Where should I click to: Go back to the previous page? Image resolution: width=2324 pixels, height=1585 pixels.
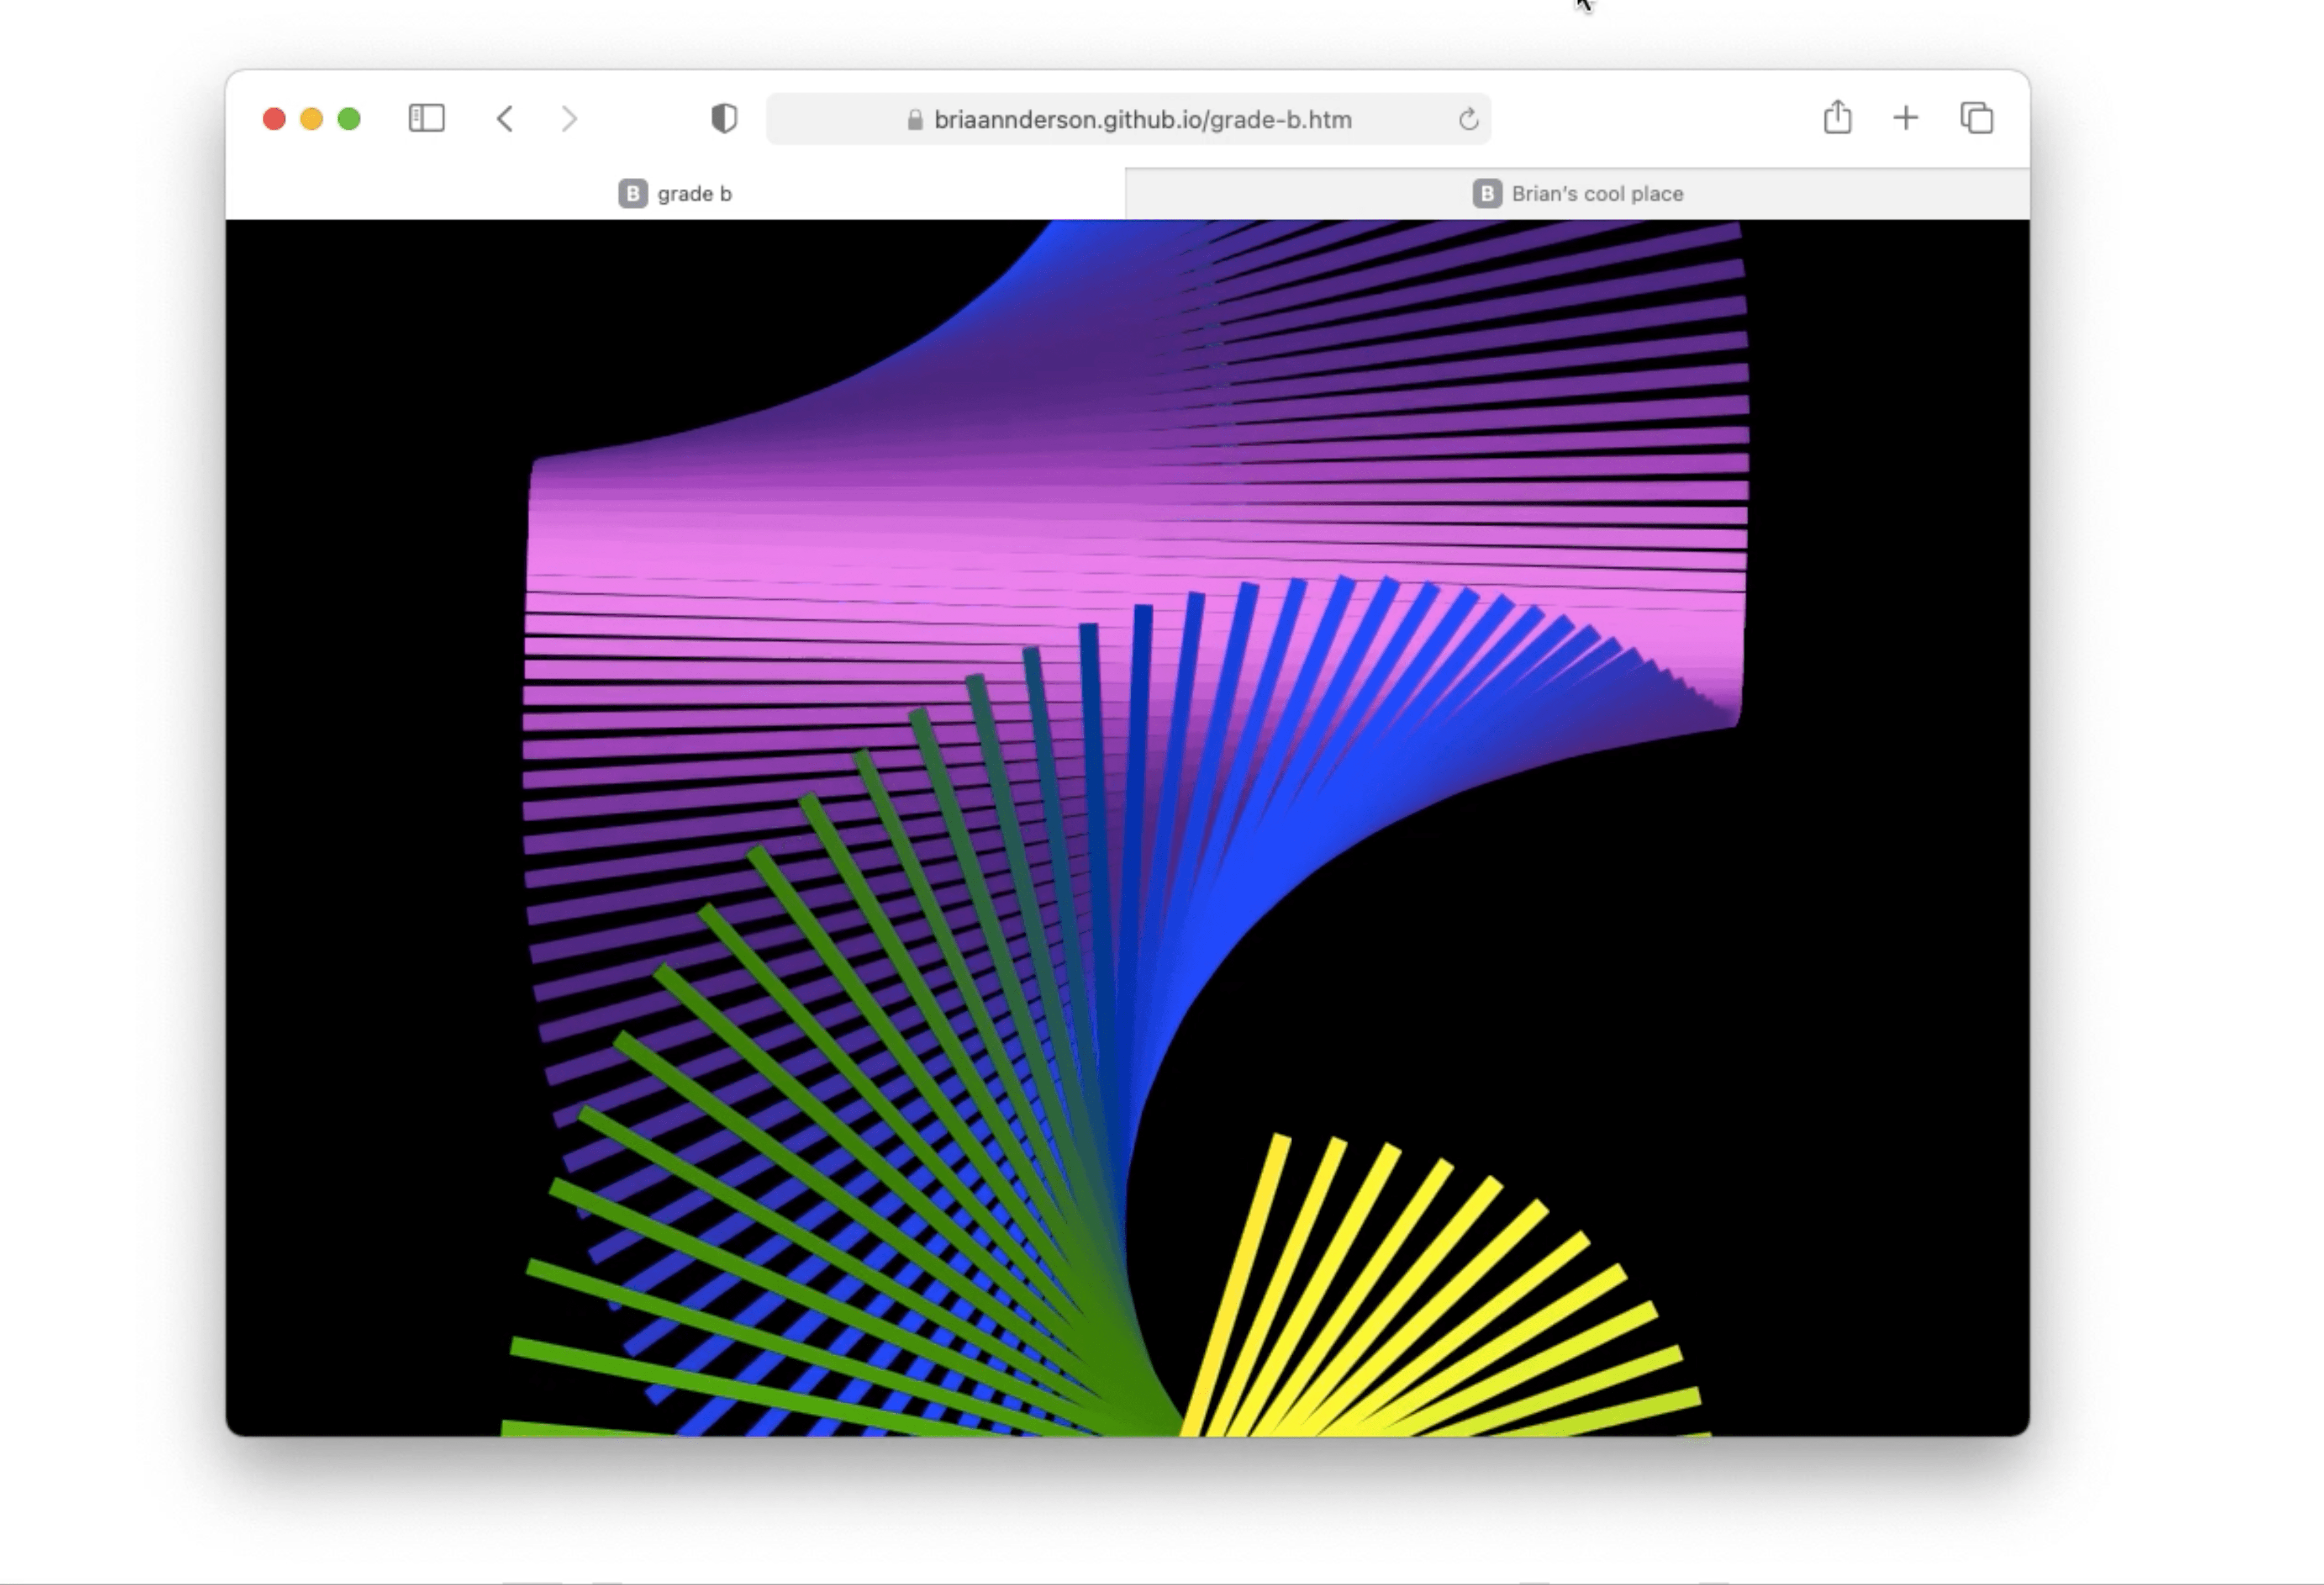click(505, 119)
